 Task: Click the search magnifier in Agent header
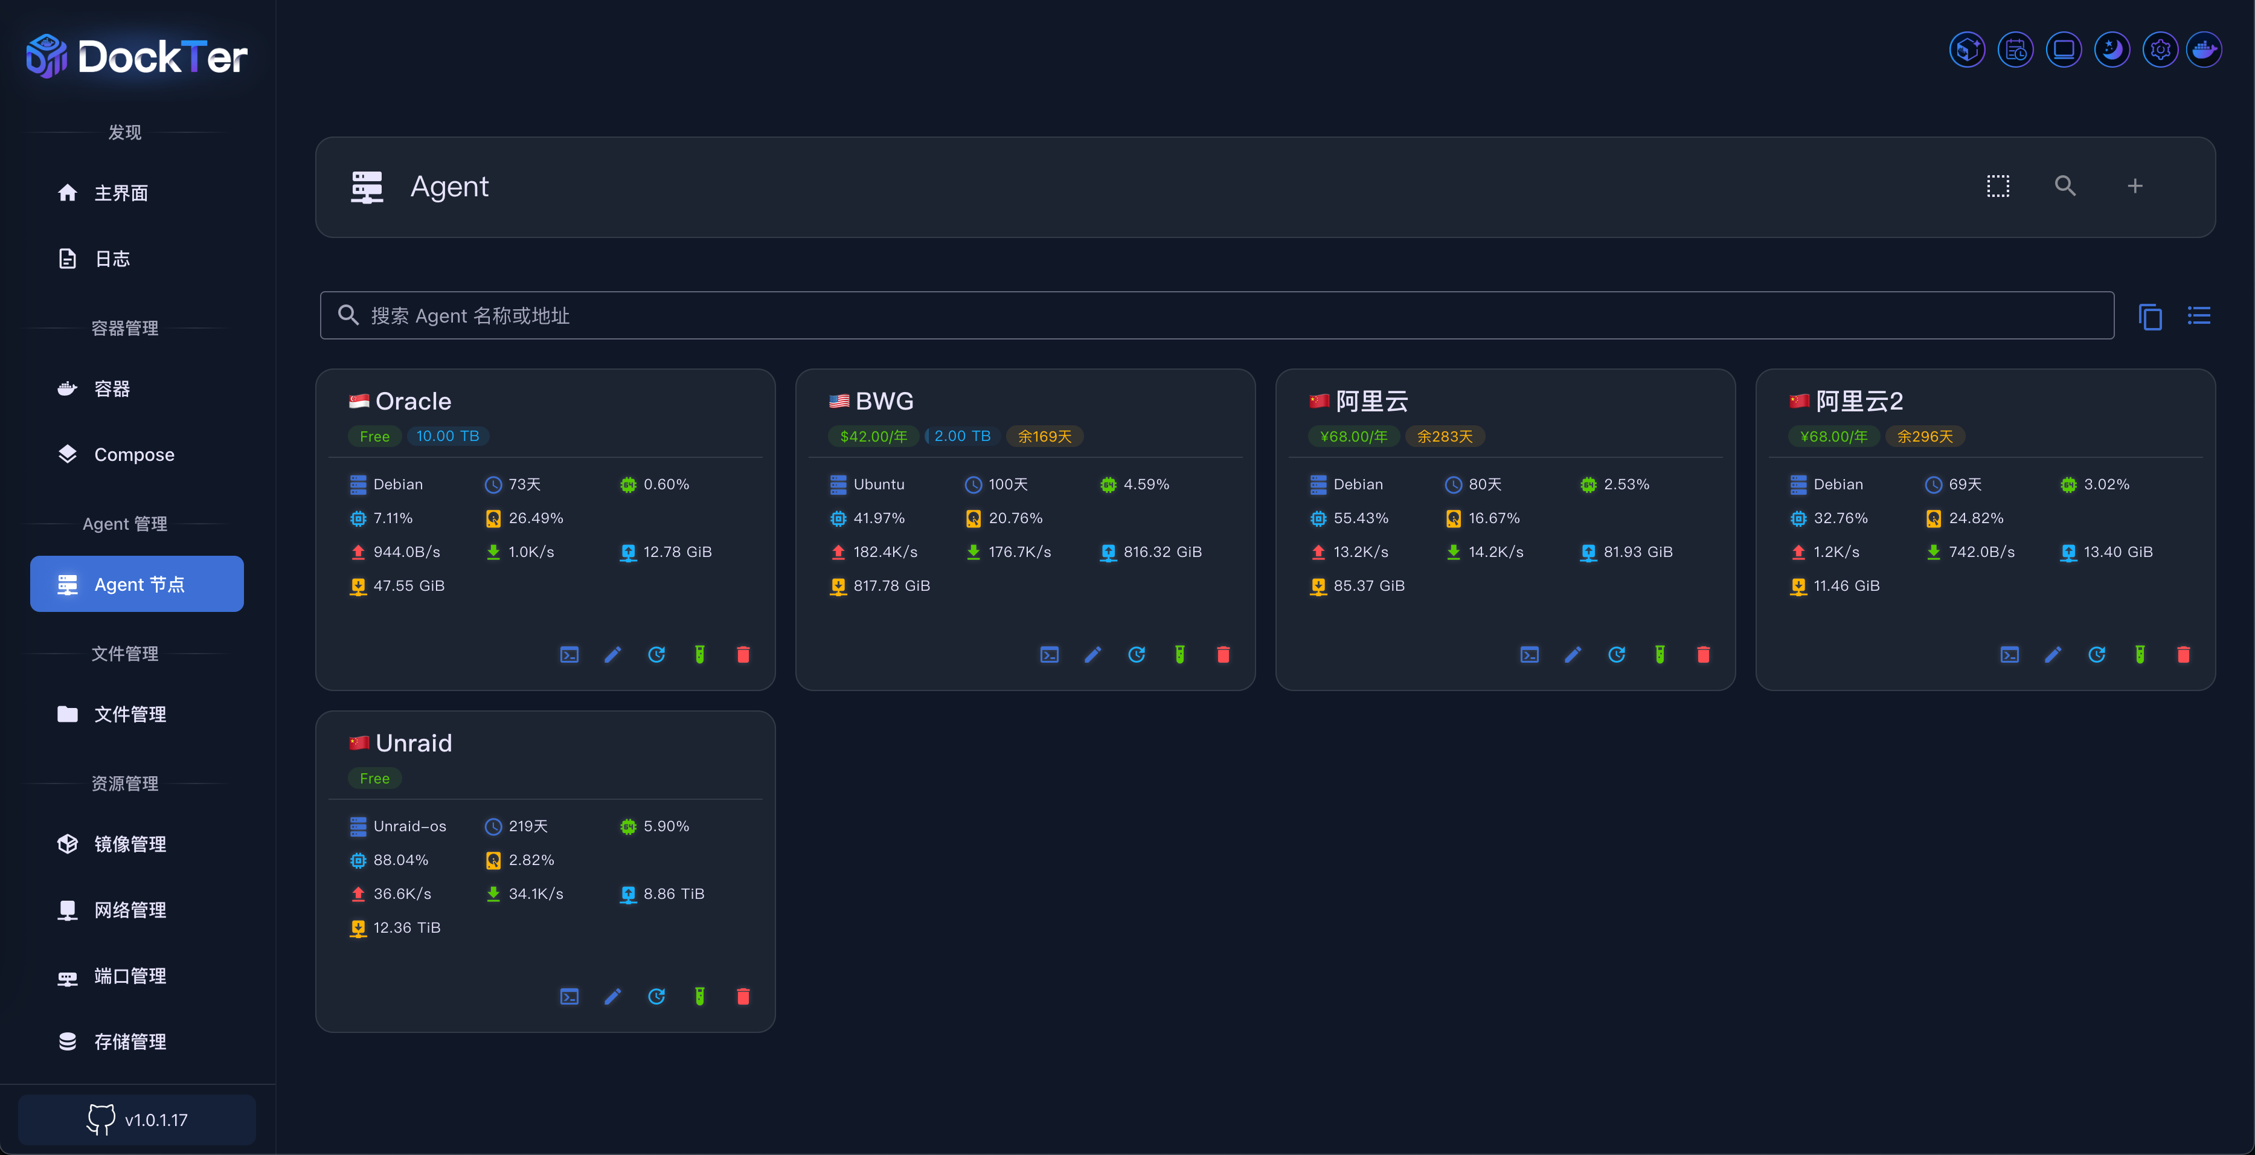click(x=2065, y=185)
